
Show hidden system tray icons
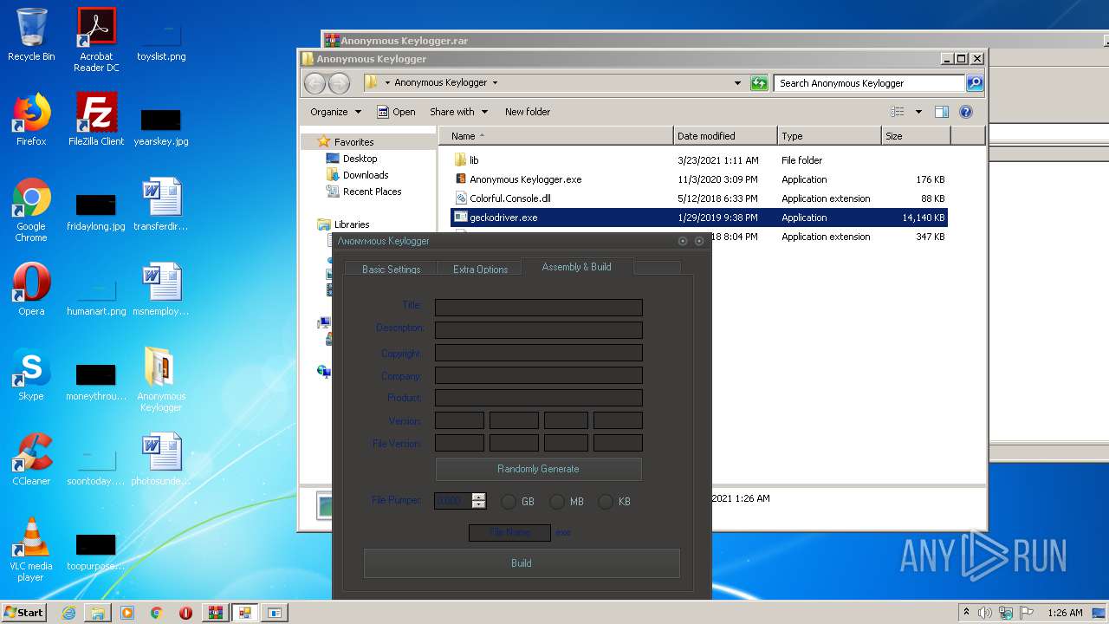(x=966, y=613)
